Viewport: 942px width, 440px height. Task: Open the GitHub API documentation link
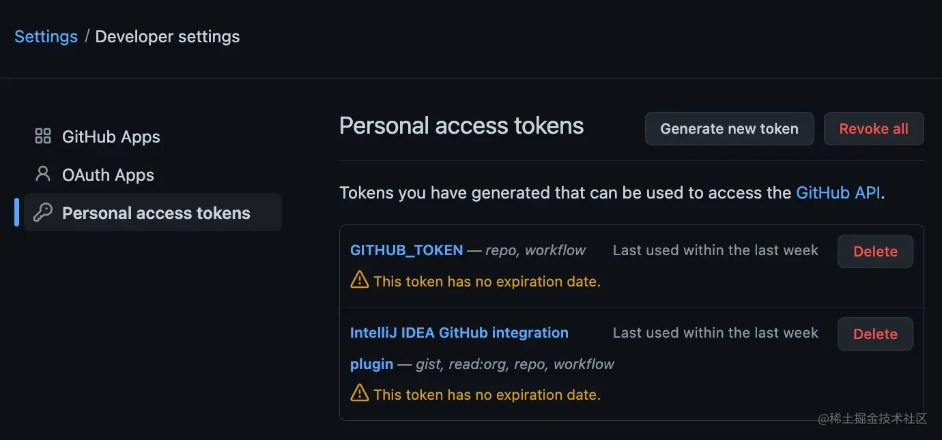(838, 192)
